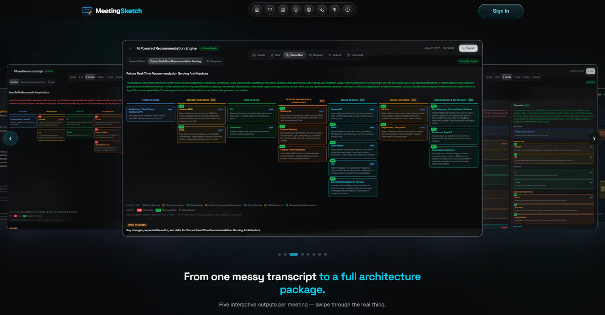Click the Data Storage legend item
This screenshot has height=315, width=605.
click(195, 205)
